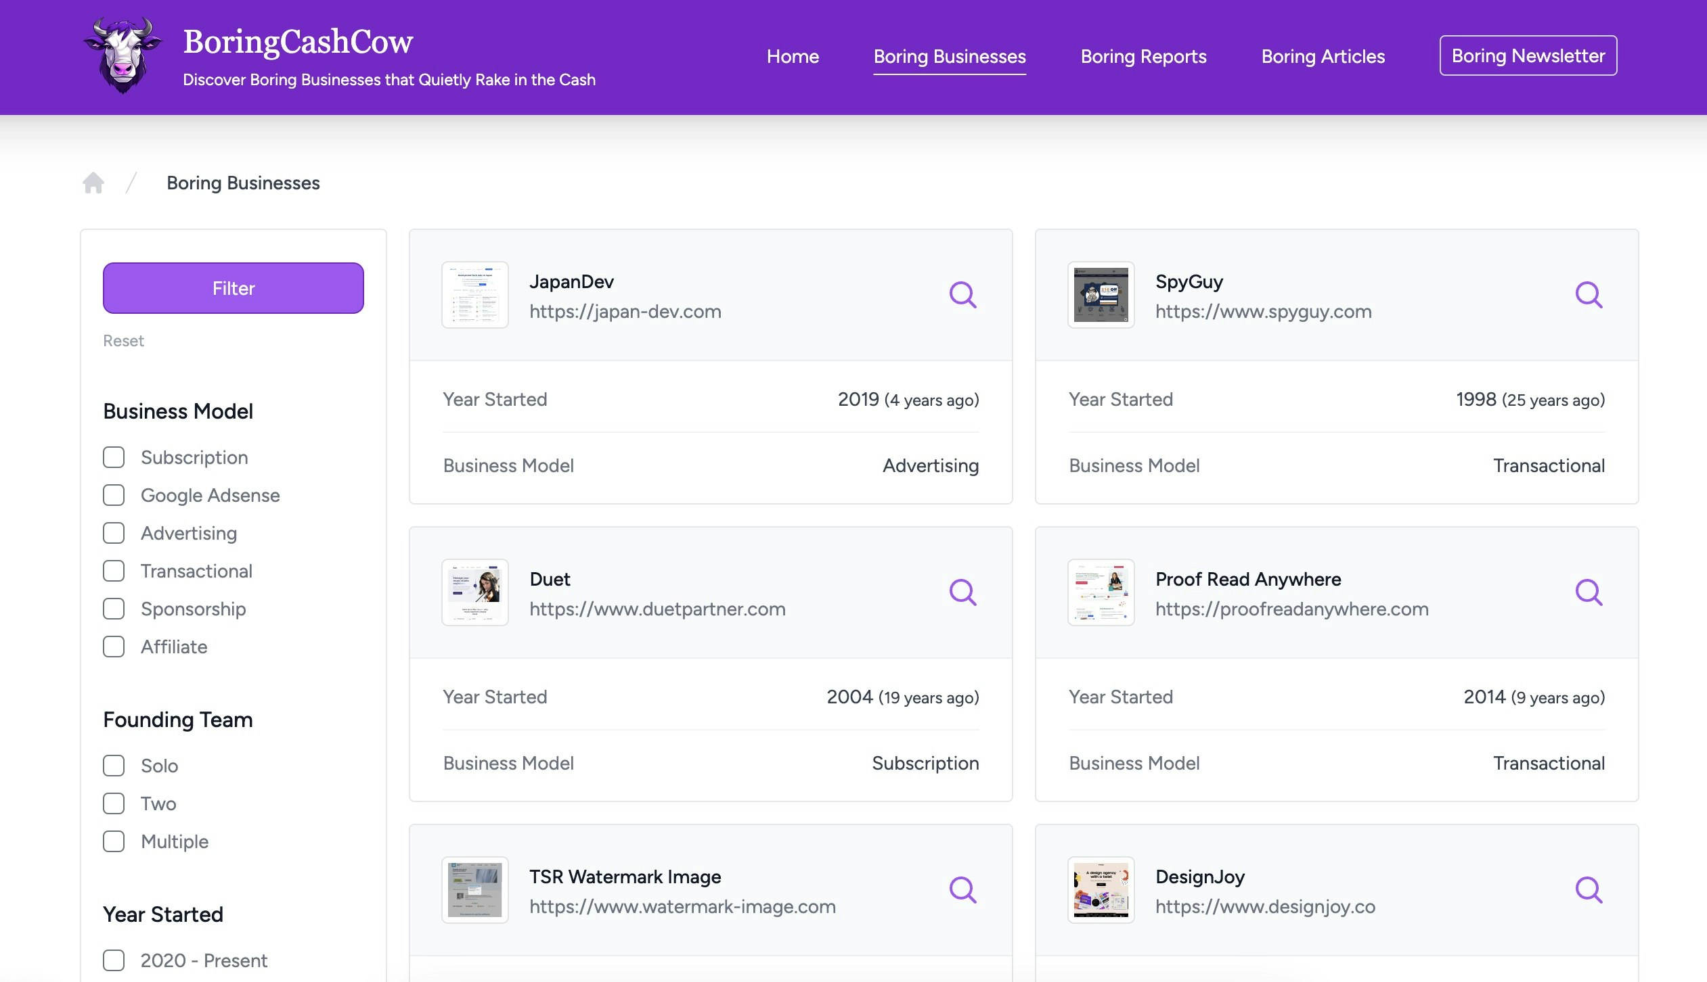Screen dimensions: 1707x982
Task: Click the DesignJoy website thumbnail
Action: click(x=1101, y=890)
